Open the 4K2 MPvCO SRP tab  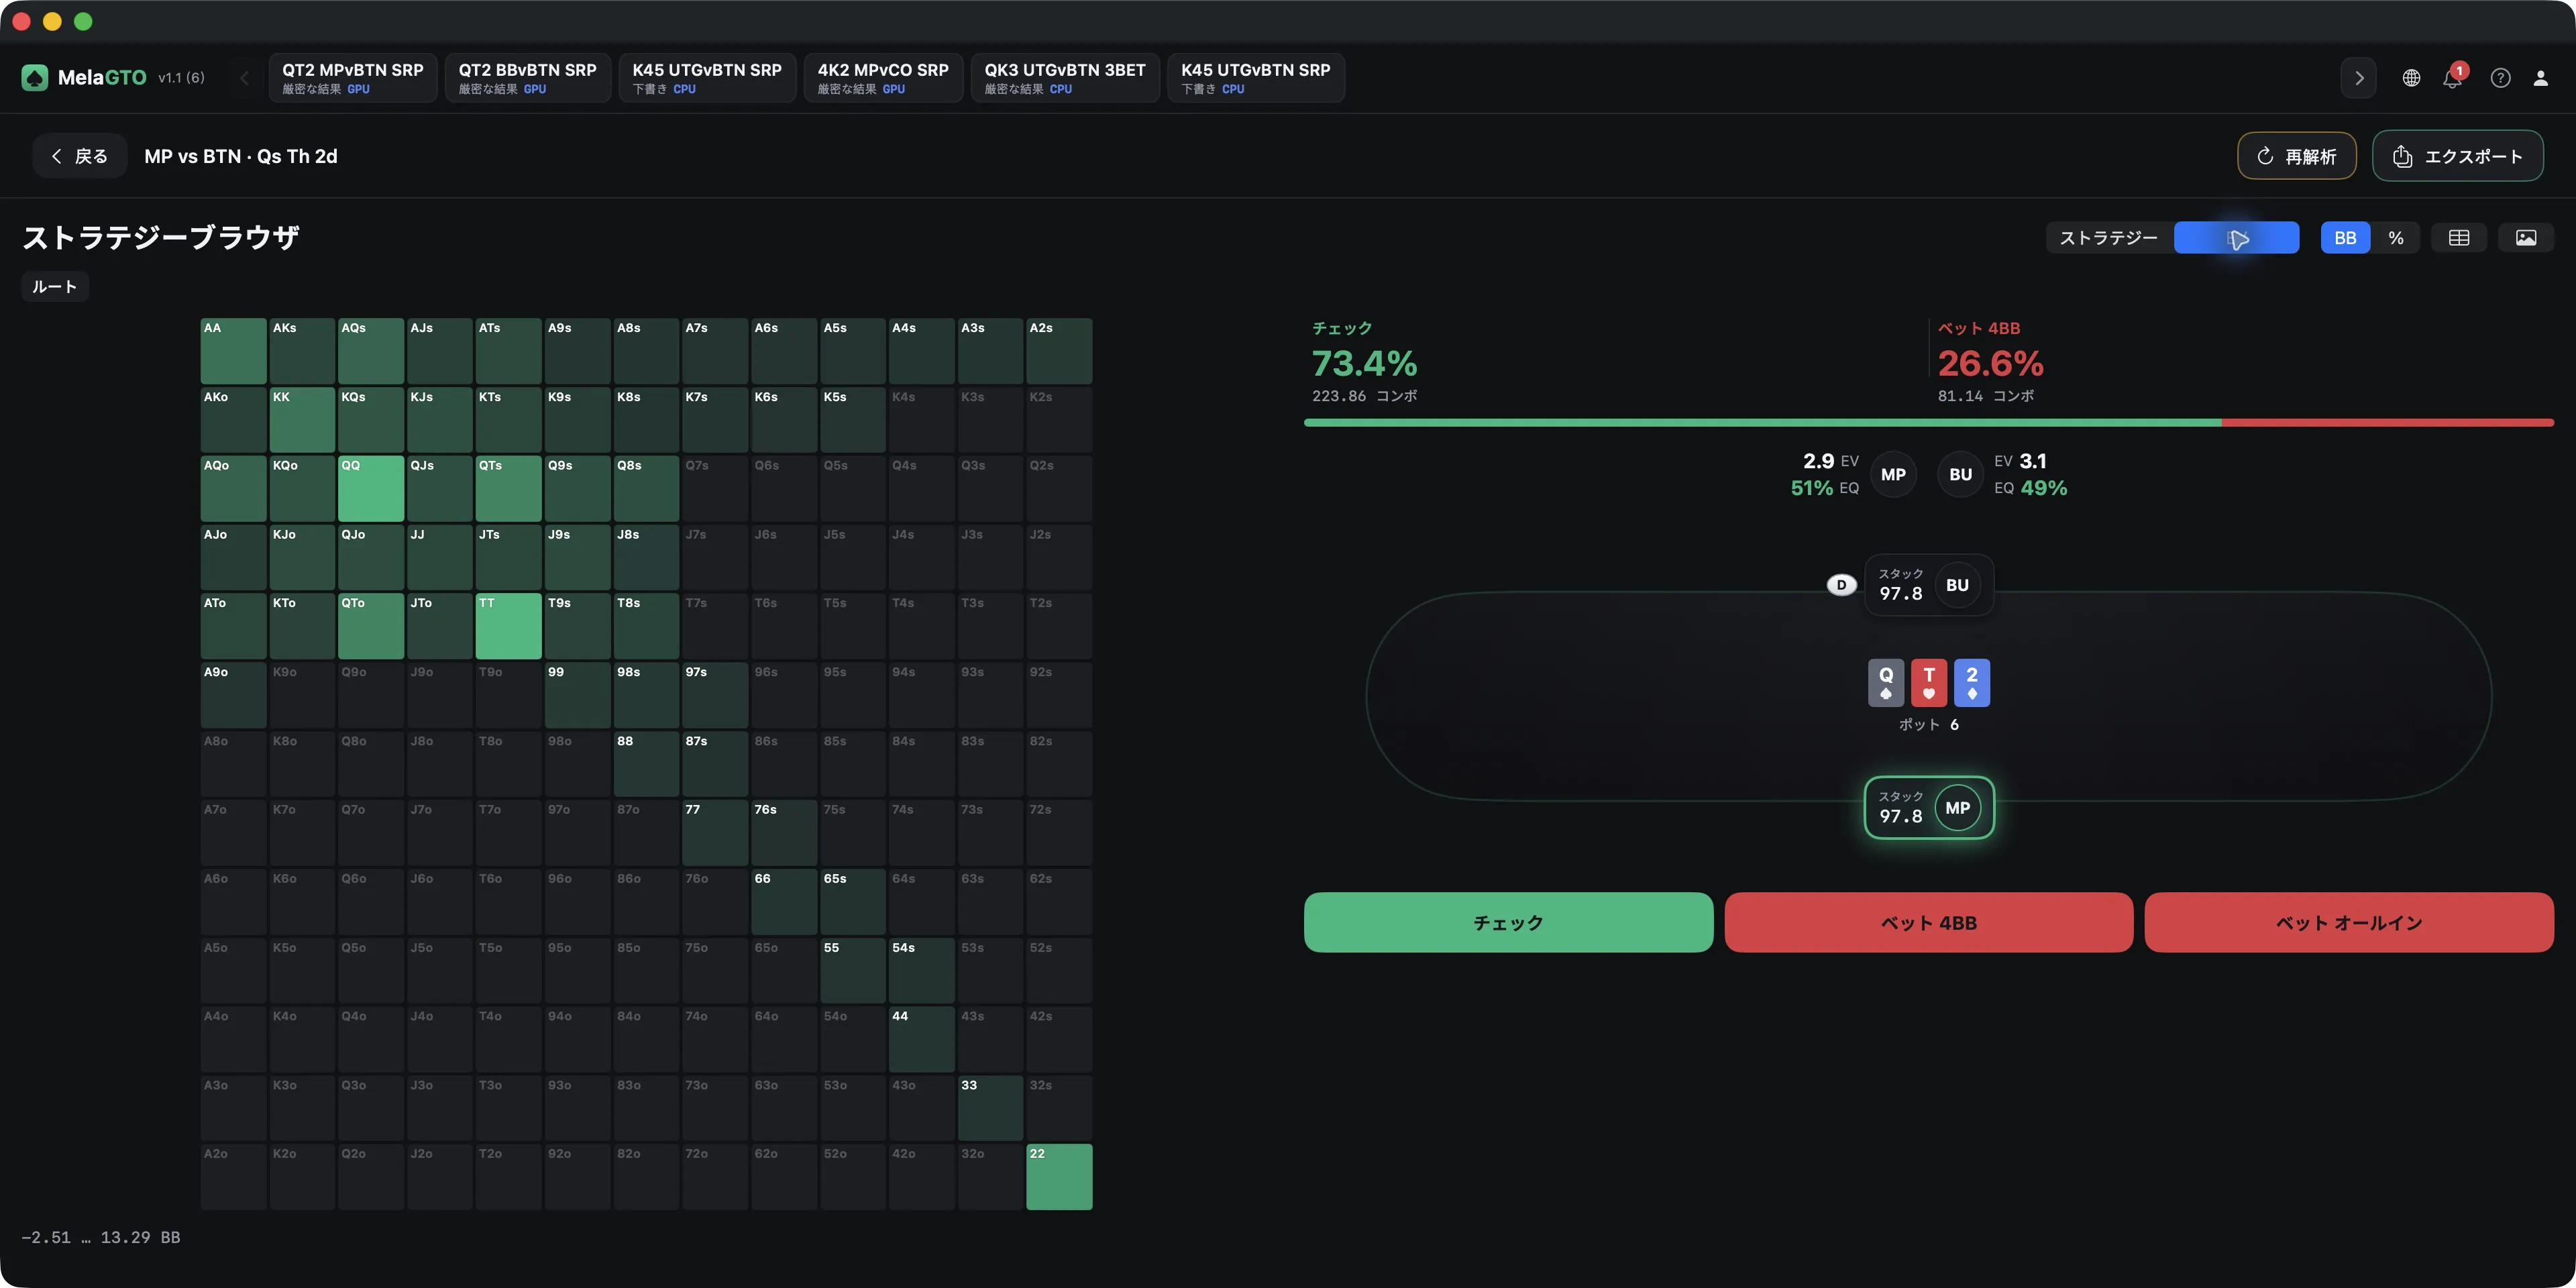pos(883,78)
